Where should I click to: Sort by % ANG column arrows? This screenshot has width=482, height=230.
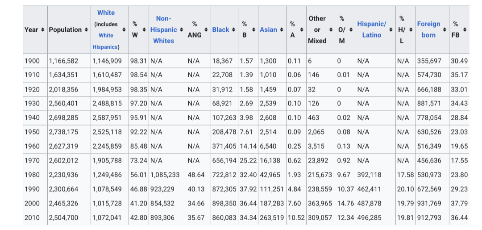(206, 29)
